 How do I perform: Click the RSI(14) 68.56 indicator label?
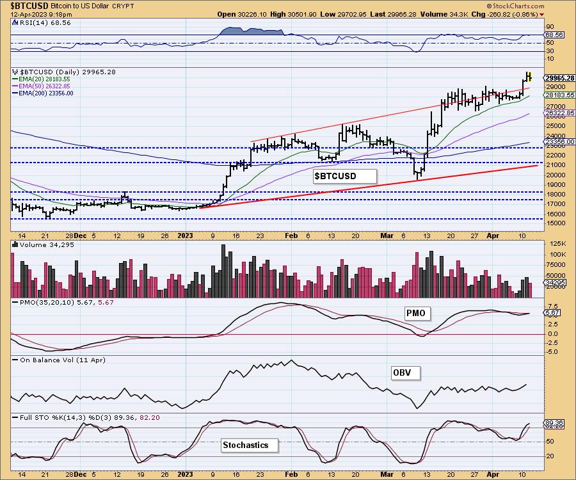(44, 23)
